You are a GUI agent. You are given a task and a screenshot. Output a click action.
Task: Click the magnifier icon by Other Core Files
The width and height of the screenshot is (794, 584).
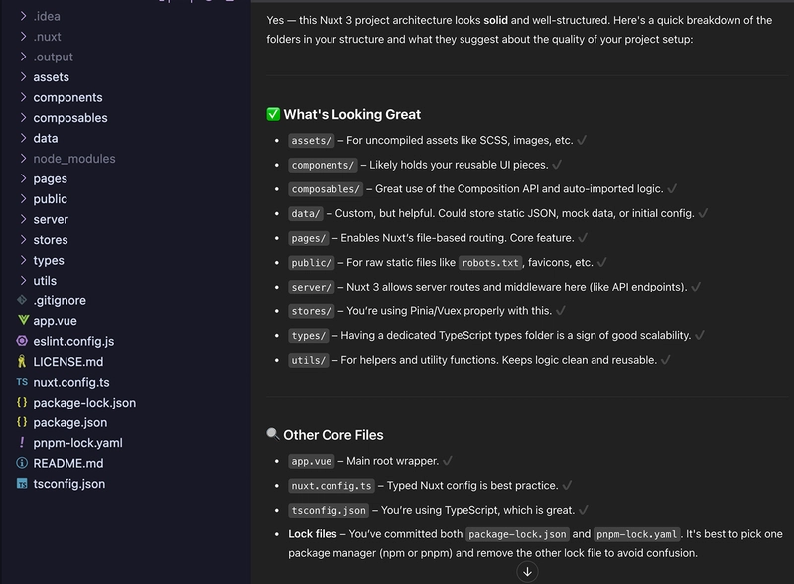click(272, 434)
